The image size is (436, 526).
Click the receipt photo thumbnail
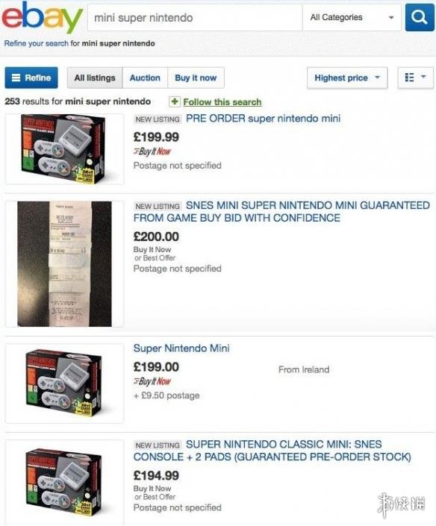point(64,263)
